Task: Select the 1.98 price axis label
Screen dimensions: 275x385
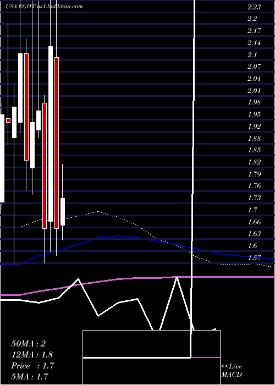Action: tap(254, 102)
